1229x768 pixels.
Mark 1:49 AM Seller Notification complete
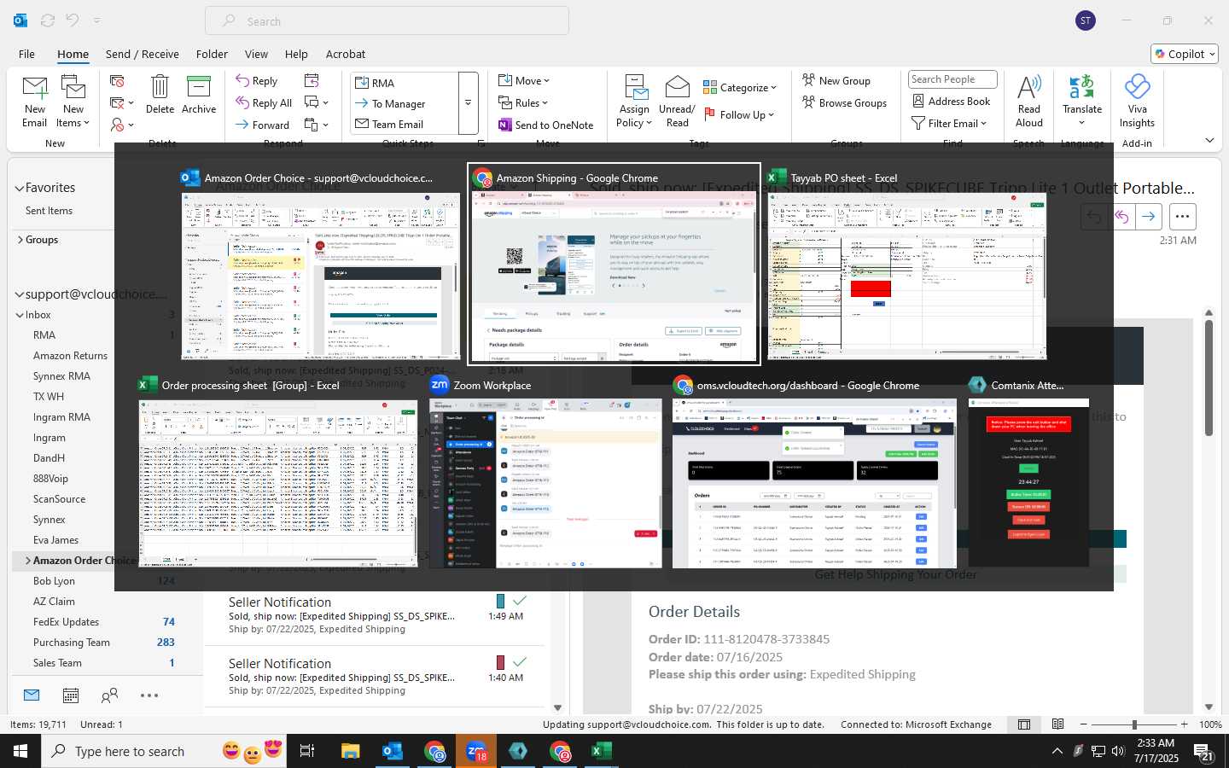tap(520, 601)
